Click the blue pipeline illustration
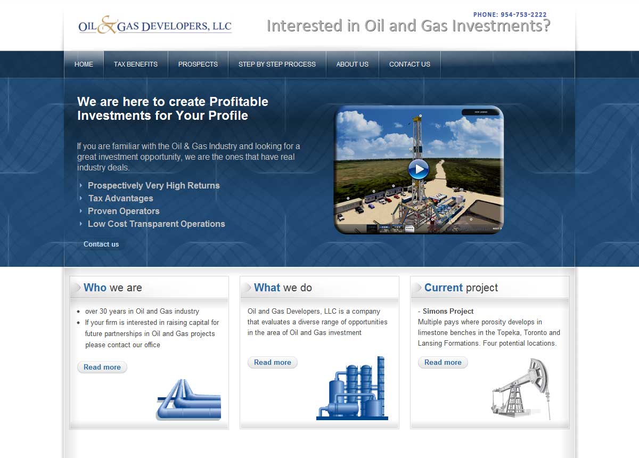The image size is (639, 458). pos(189,400)
